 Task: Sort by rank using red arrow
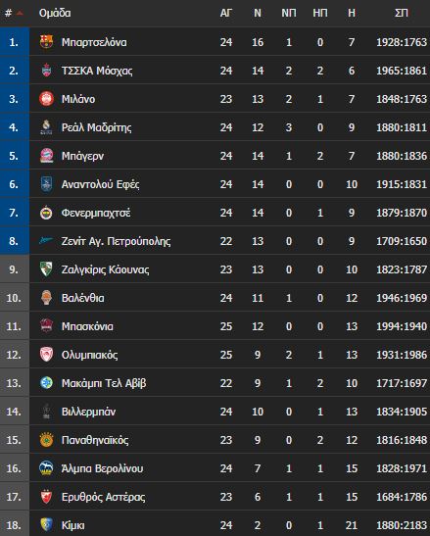(x=20, y=14)
